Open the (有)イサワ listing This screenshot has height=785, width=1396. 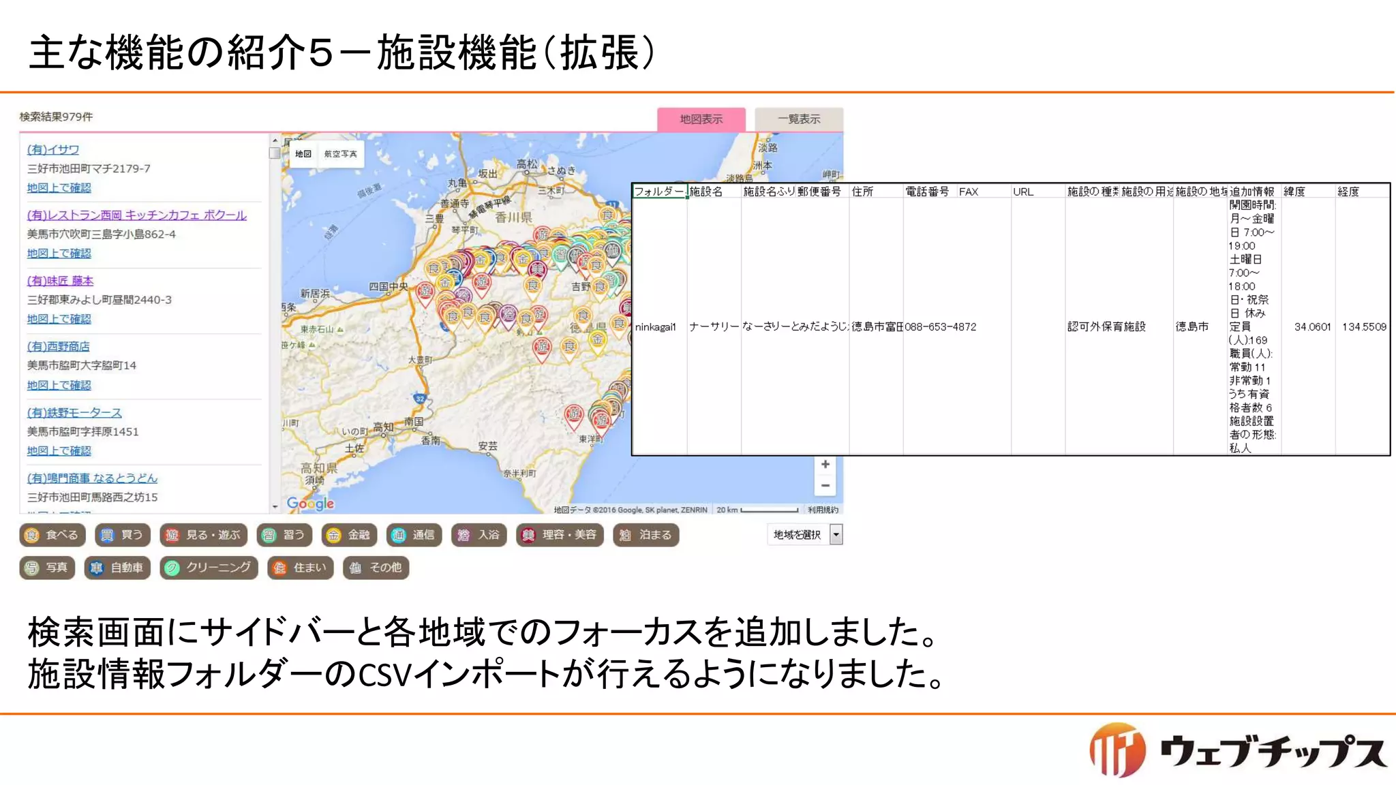coord(53,149)
